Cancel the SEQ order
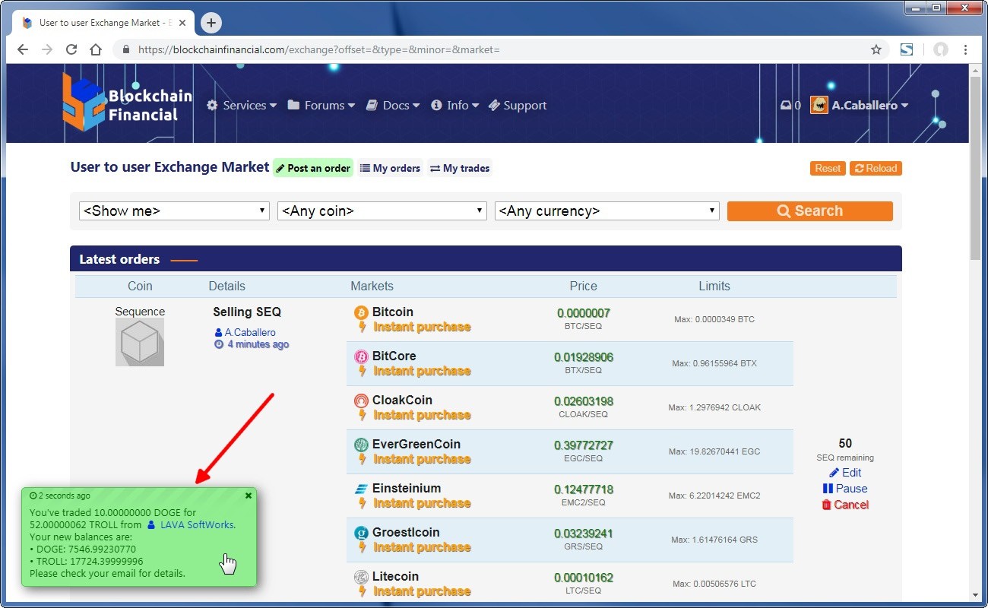 [844, 505]
